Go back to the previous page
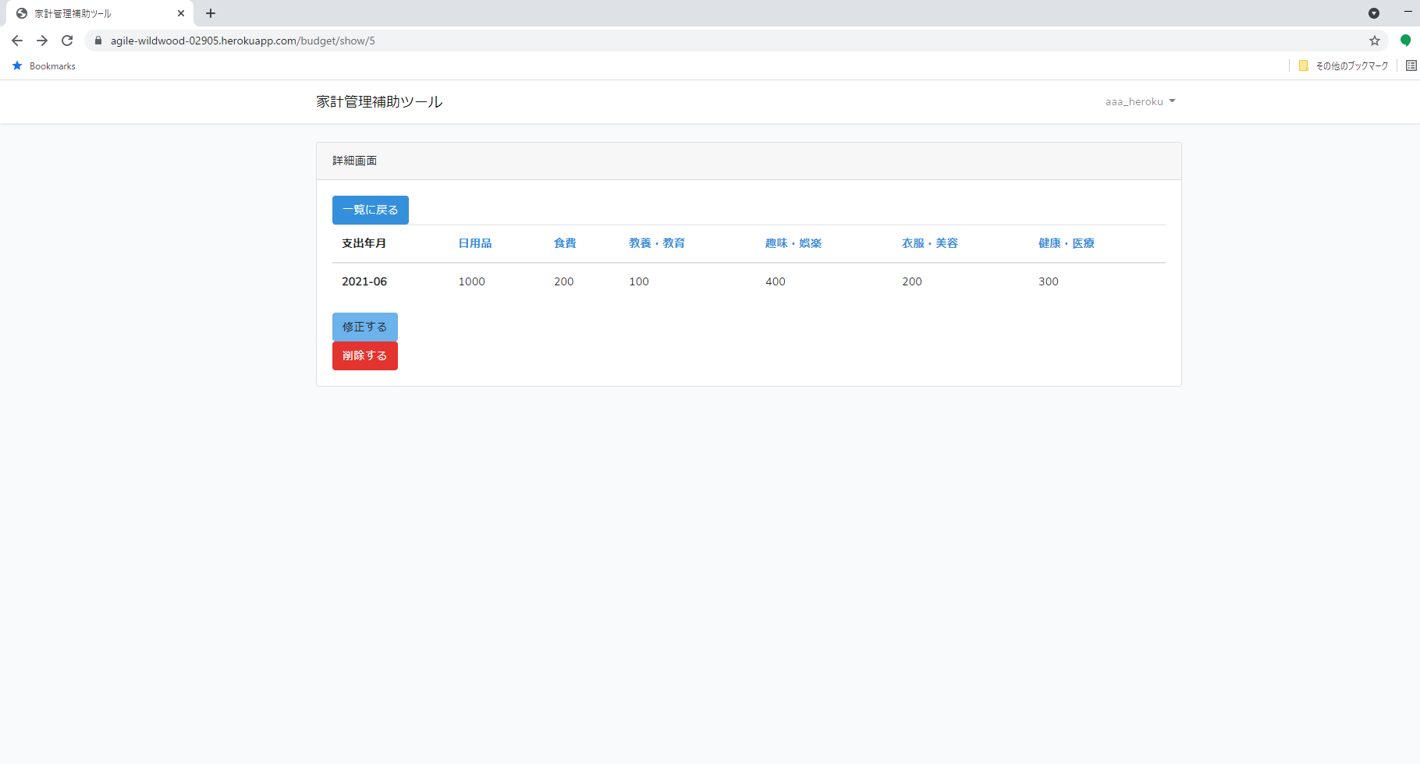Viewport: 1420px width, 764px height. (x=17, y=41)
